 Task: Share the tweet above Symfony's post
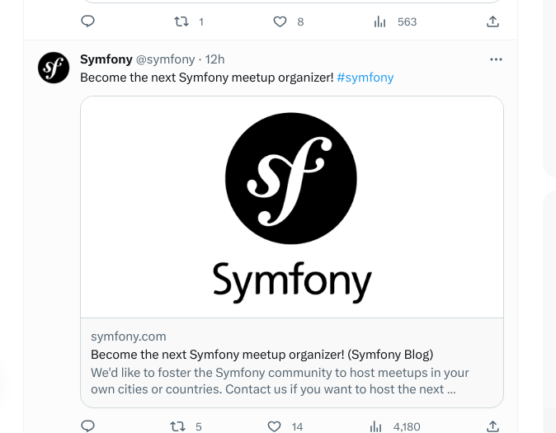coord(492,21)
